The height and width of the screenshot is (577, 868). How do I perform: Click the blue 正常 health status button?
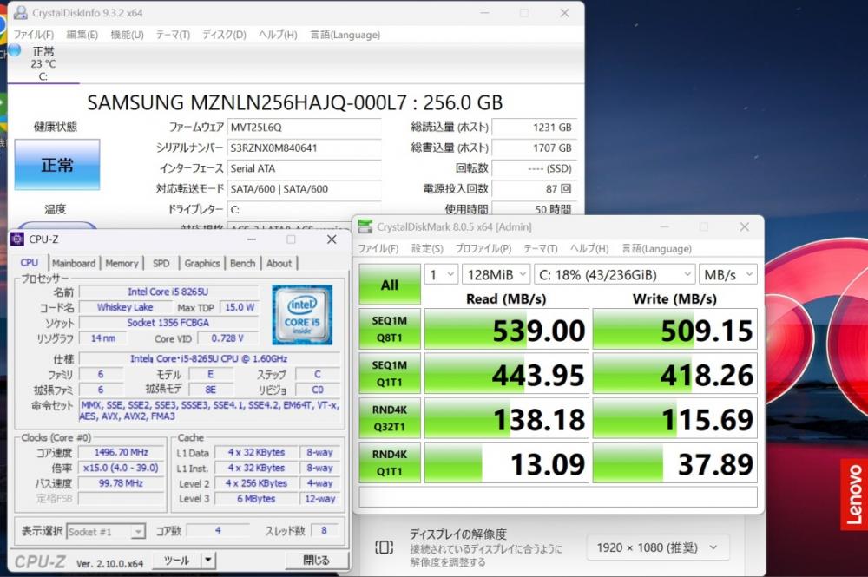pyautogui.click(x=57, y=164)
